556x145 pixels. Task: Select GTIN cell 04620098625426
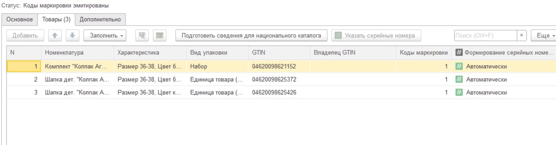click(275, 92)
